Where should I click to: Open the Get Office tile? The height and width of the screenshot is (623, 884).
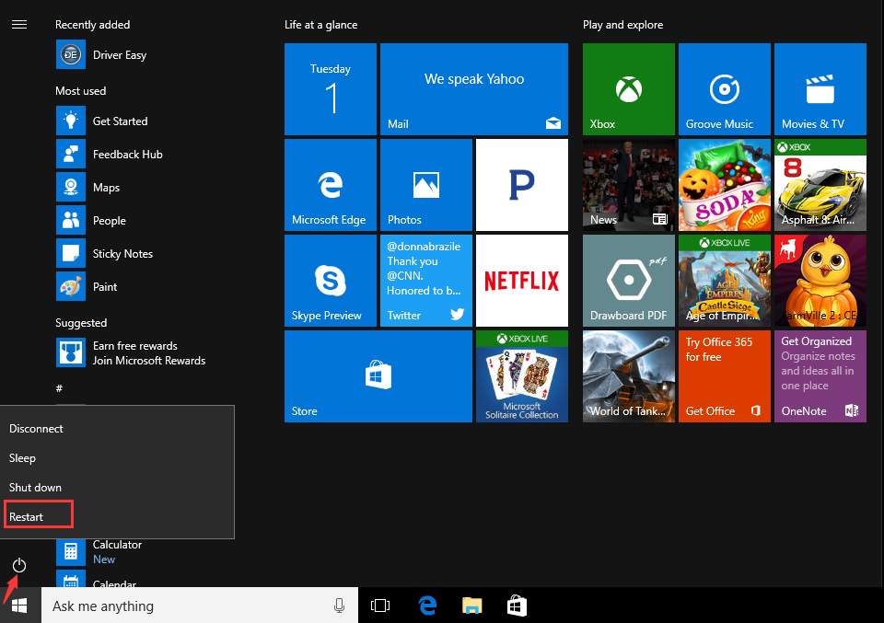pos(725,376)
